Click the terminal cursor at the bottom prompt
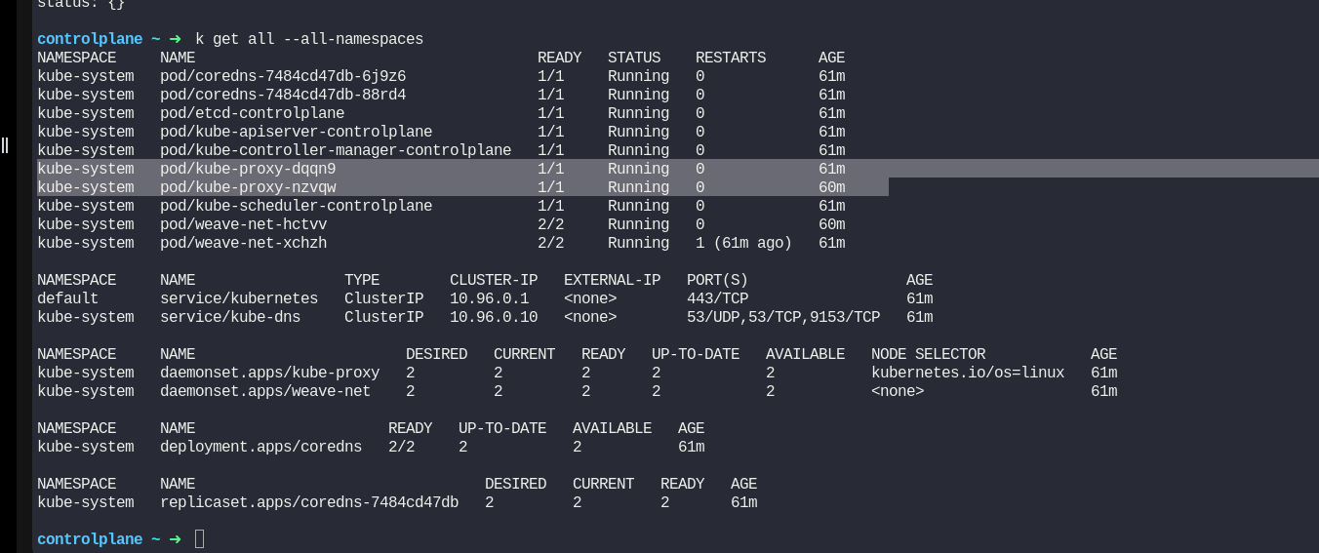 pyautogui.click(x=199, y=538)
